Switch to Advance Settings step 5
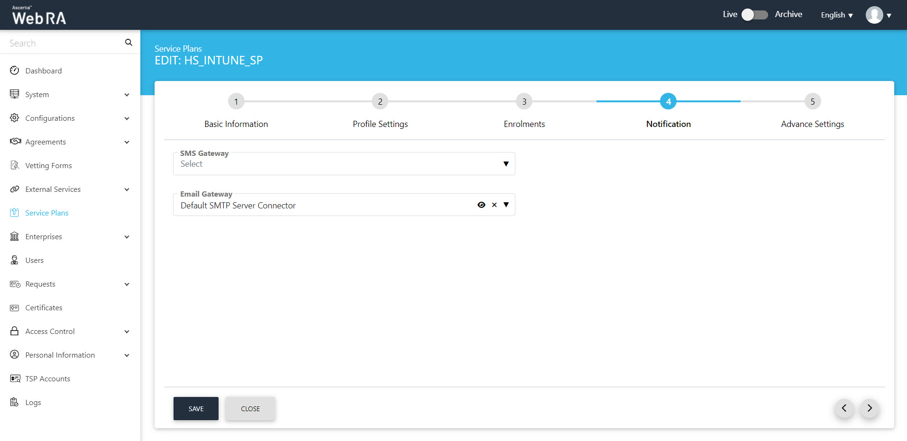The height and width of the screenshot is (441, 907). [812, 101]
